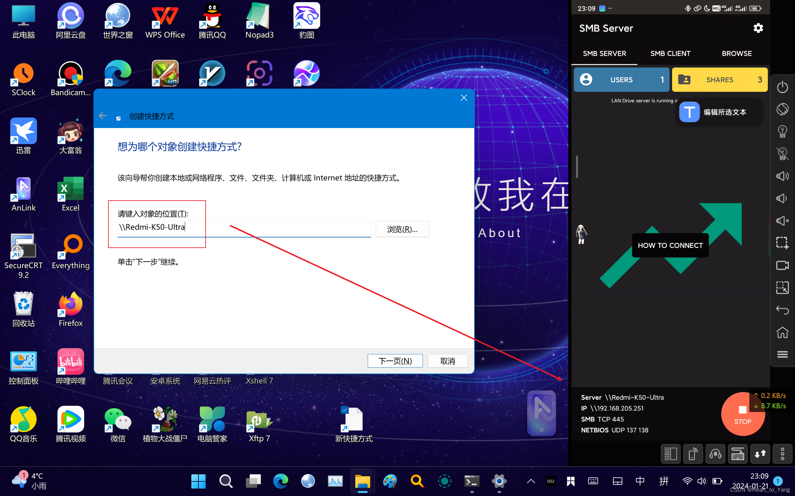Click the power icon in AnLink sidebar

[782, 87]
